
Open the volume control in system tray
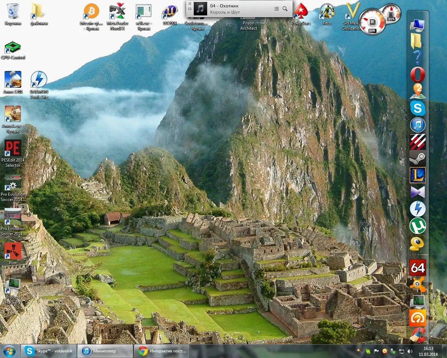click(410, 351)
